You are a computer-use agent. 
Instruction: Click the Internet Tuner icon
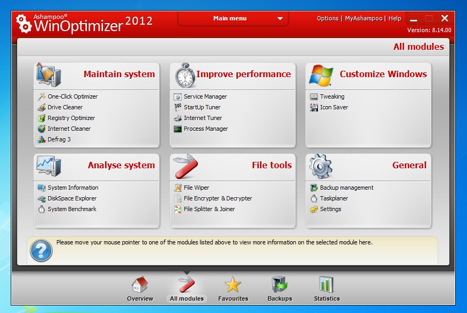point(178,118)
